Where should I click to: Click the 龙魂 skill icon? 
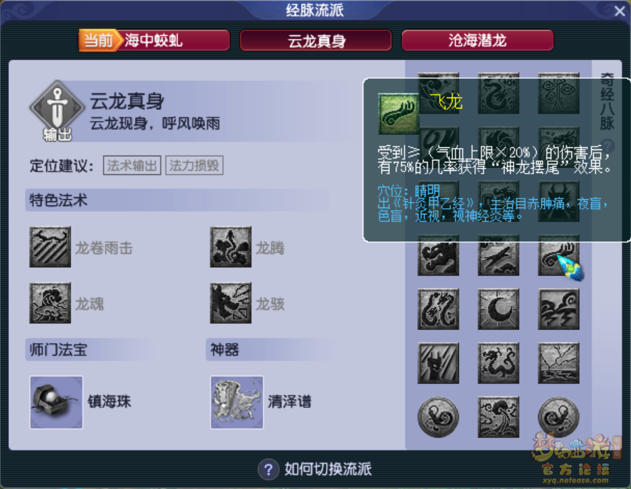click(50, 303)
